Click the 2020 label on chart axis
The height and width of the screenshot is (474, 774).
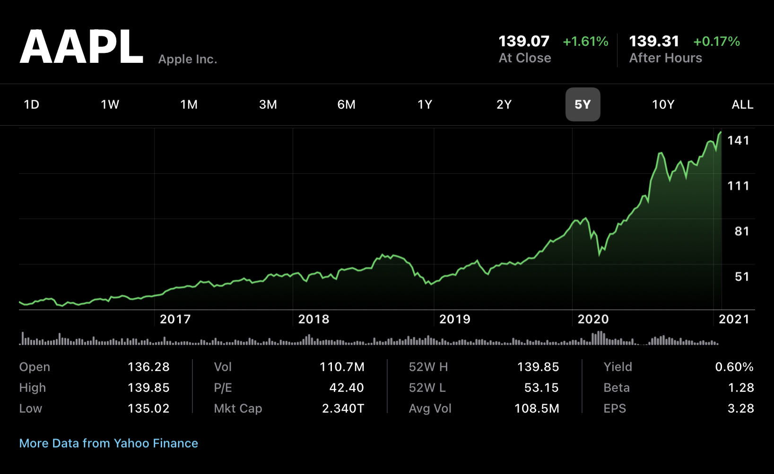[593, 319]
